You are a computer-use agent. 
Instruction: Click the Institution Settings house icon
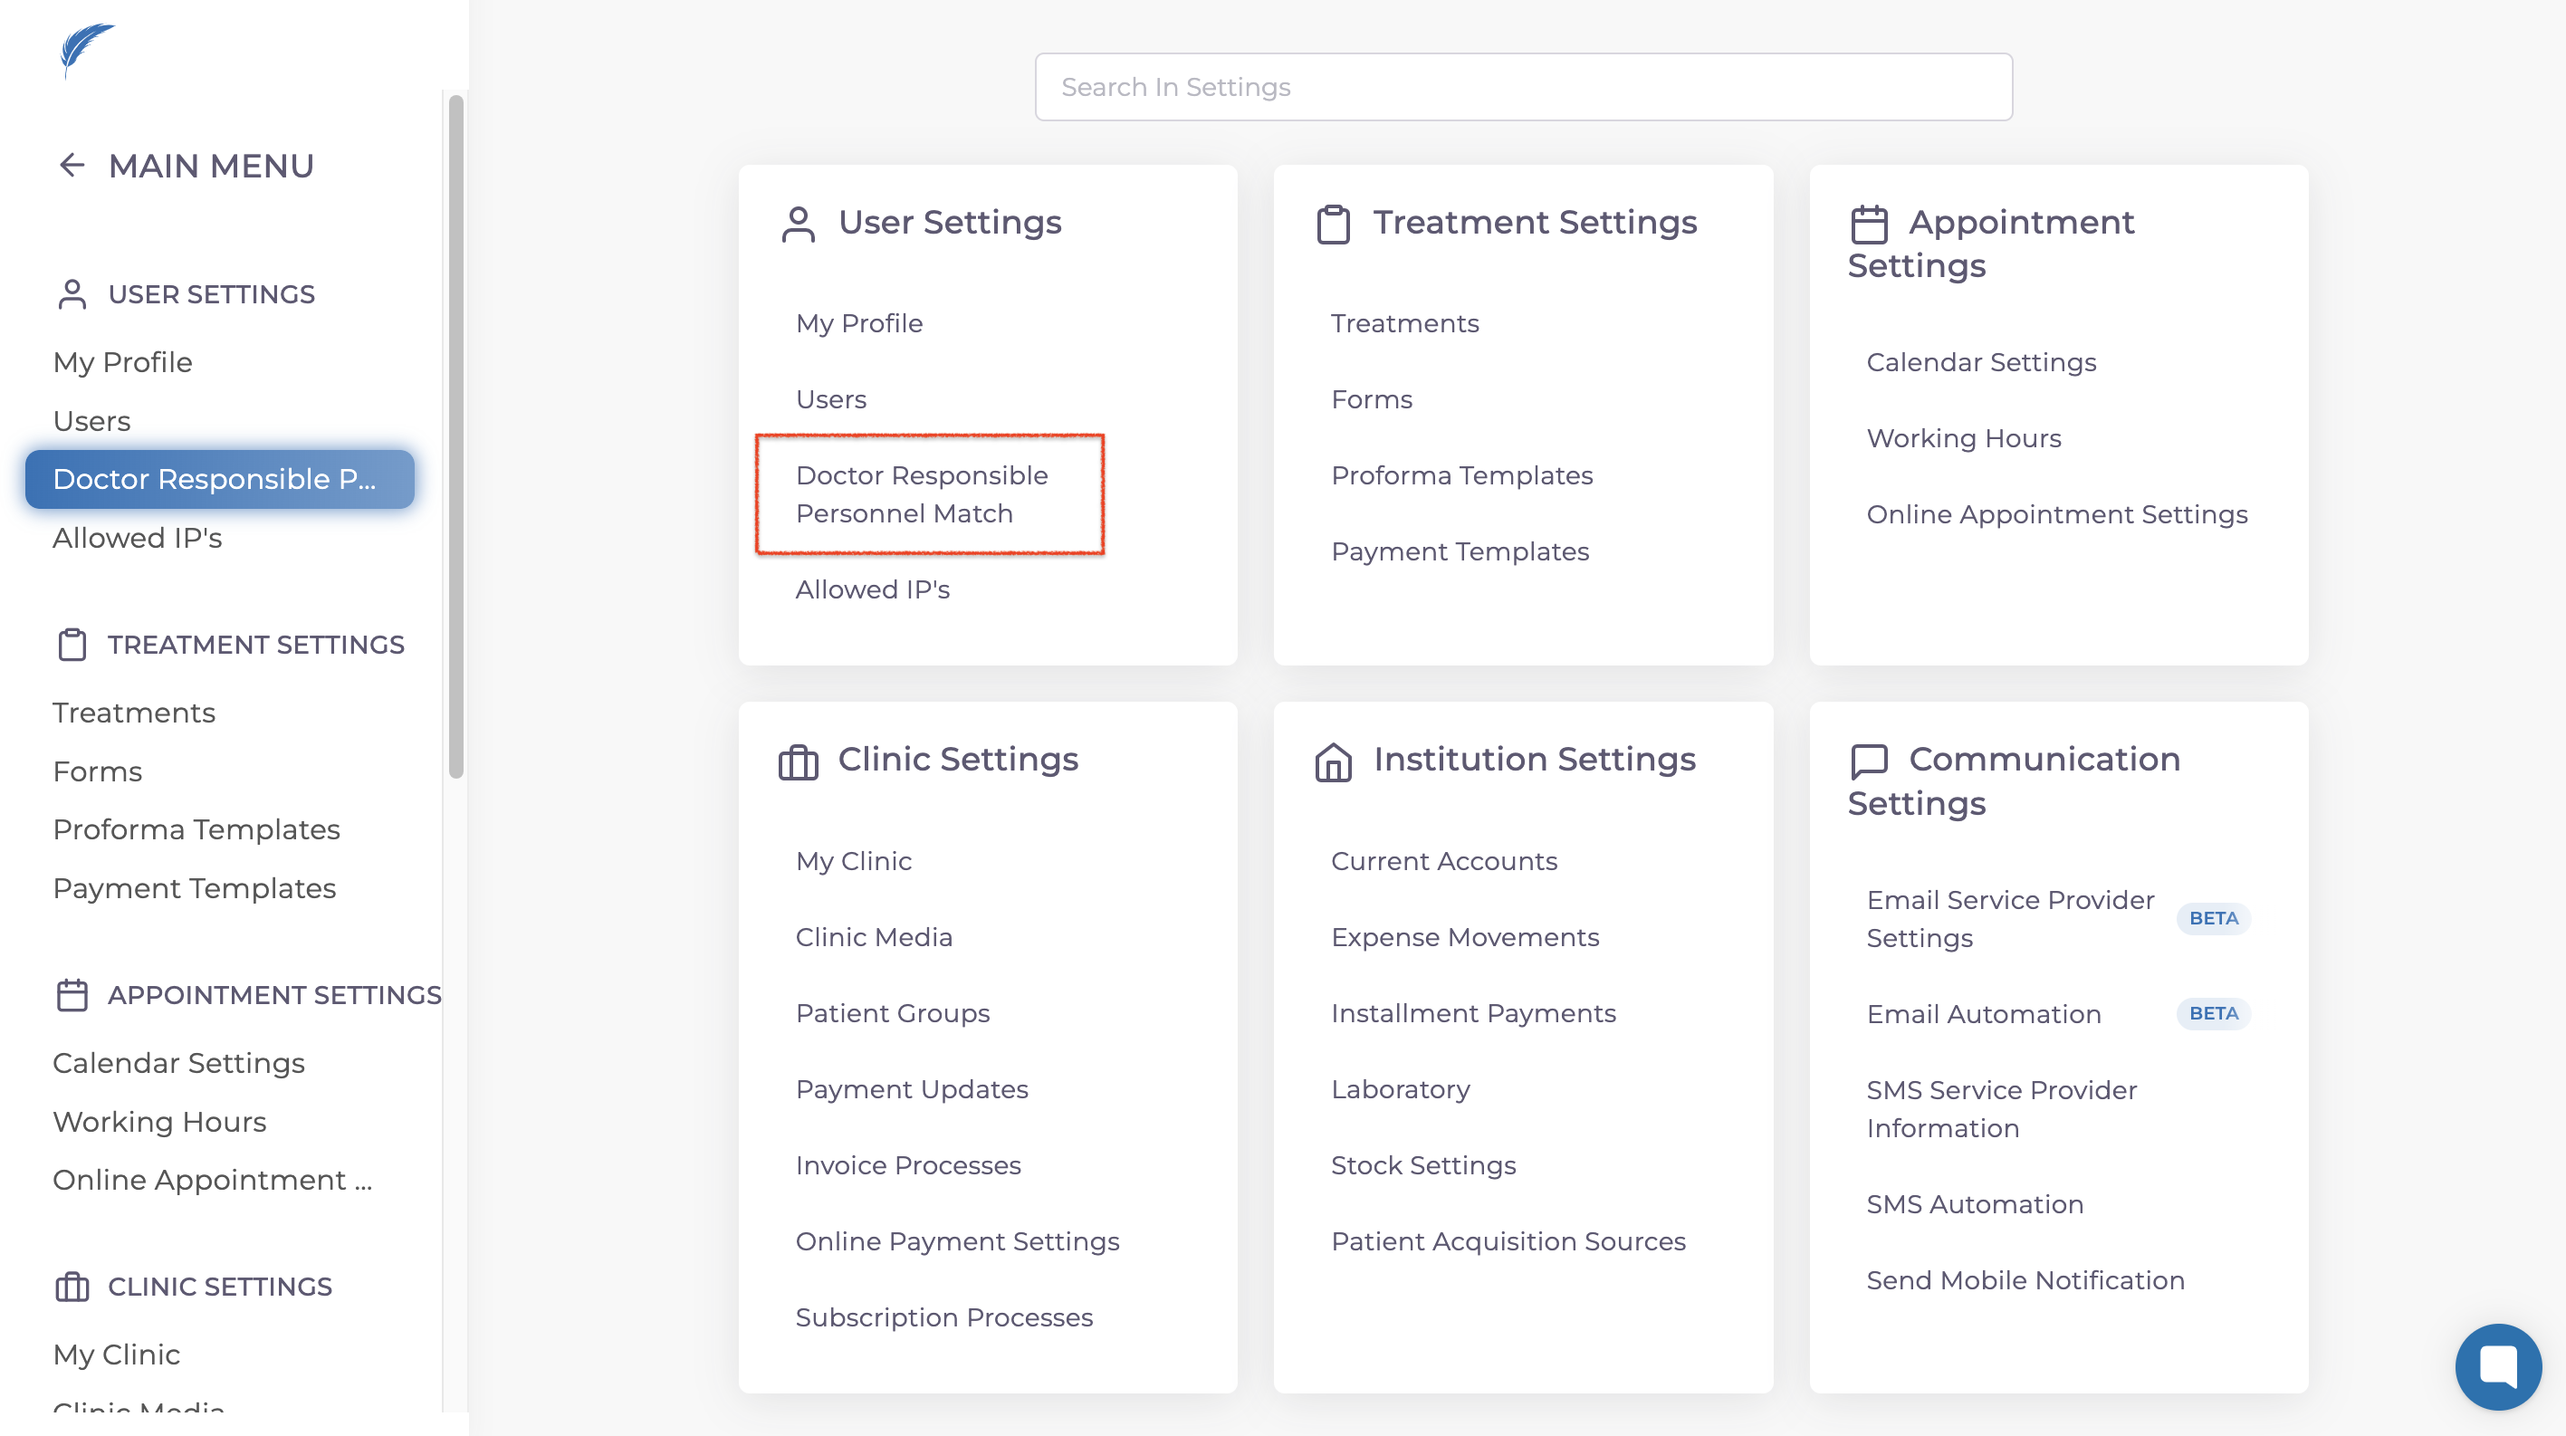(1333, 761)
